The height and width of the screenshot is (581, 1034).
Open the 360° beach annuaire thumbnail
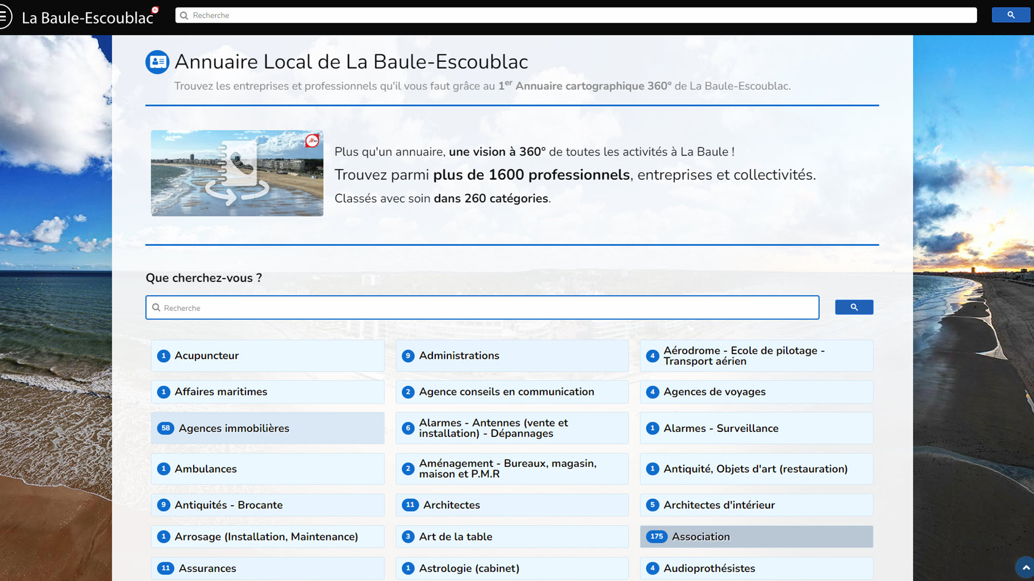pos(237,173)
